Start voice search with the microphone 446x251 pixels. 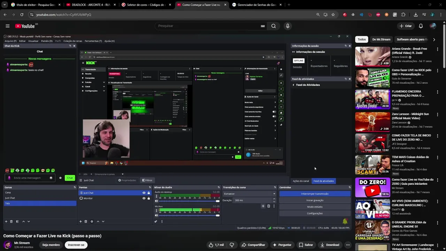pyautogui.click(x=287, y=26)
